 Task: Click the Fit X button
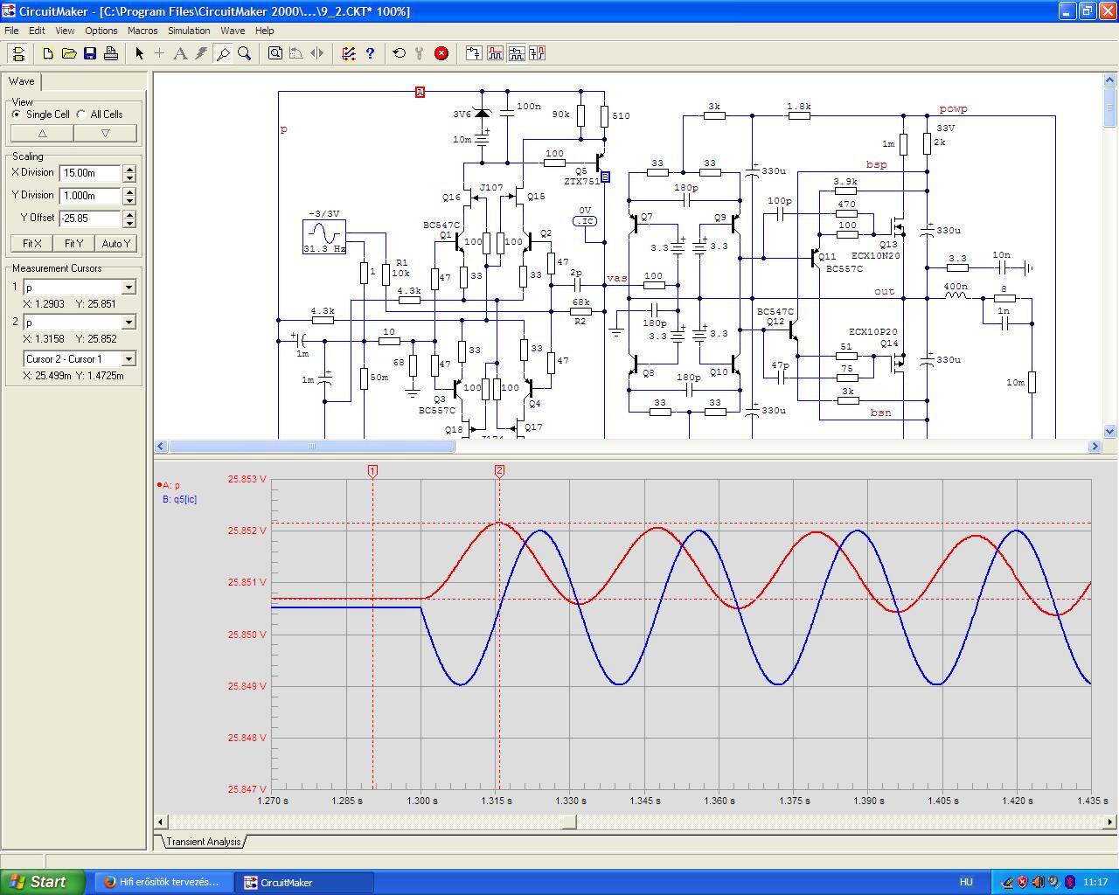pos(31,244)
